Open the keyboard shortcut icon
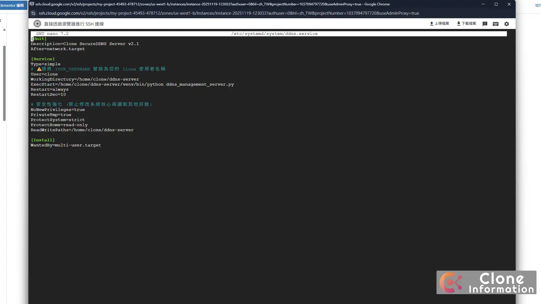541x304 pixels. click(x=495, y=24)
